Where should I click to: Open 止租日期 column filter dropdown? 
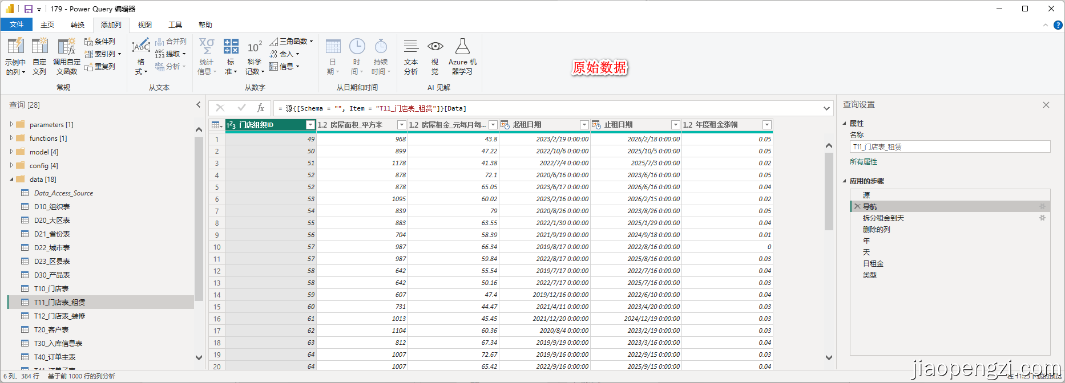pos(675,125)
